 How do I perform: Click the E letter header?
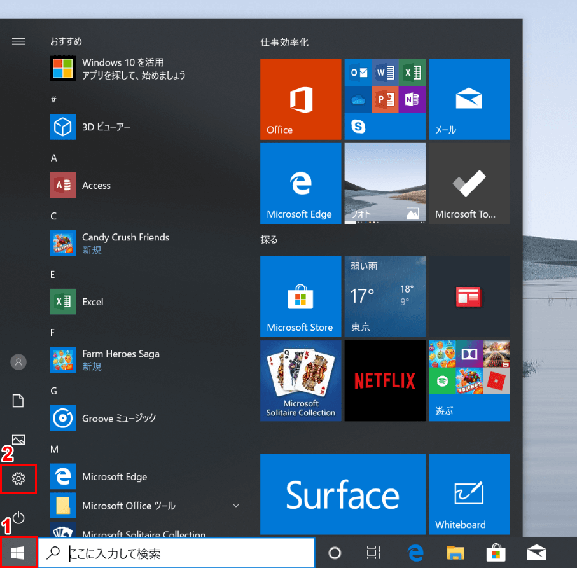coord(53,274)
